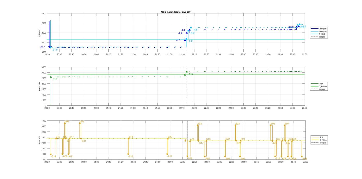Click the '-573' roll data label
Image resolution: width=362 pixels, height=179 pixels.
pyautogui.click(x=190, y=159)
